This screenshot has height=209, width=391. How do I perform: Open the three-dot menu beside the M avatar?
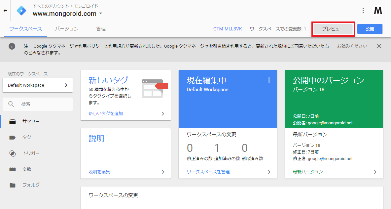[363, 11]
